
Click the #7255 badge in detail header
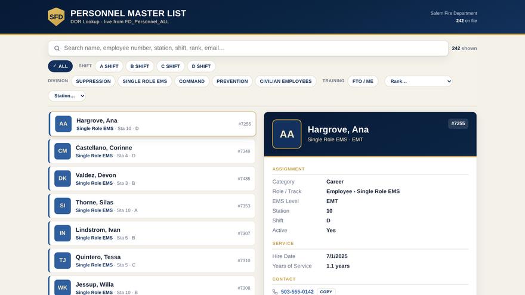[458, 123]
